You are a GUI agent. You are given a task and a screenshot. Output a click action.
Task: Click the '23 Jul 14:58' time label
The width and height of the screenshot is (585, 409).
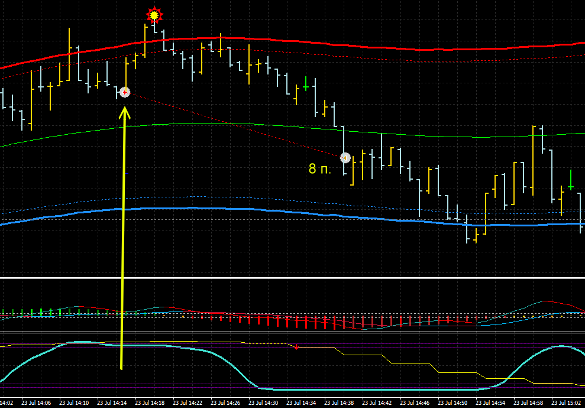528,402
